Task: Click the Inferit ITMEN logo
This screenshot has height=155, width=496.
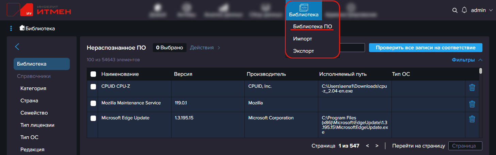Action: click(39, 10)
